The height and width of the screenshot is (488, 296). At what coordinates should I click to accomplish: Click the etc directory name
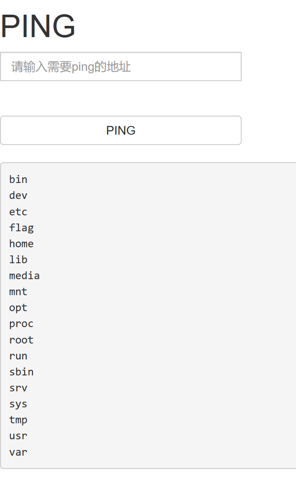[18, 211]
